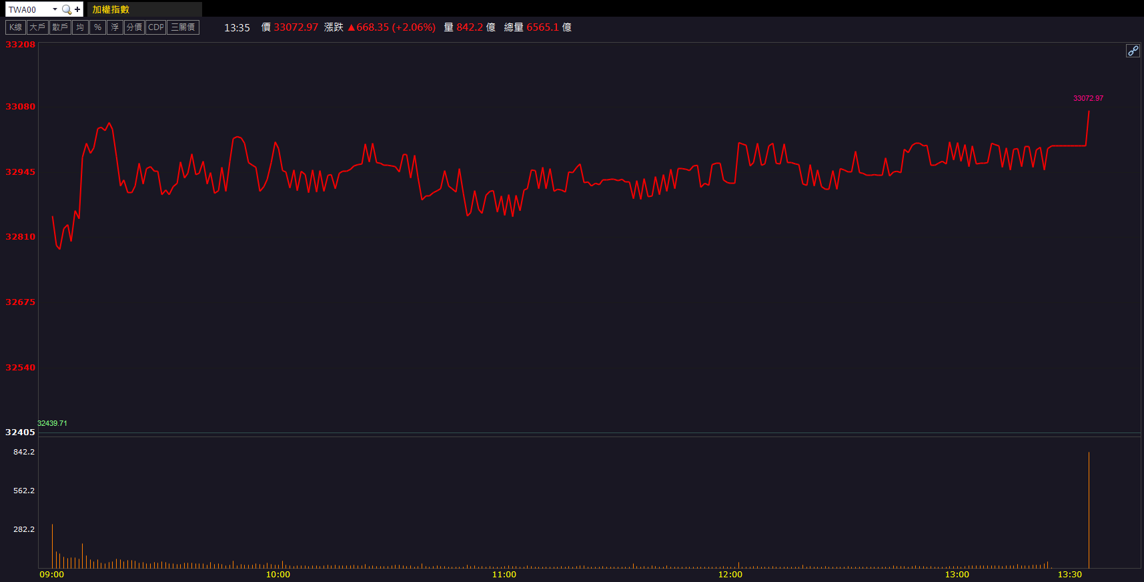
Task: Click the 11:00 time axis label
Action: click(504, 575)
